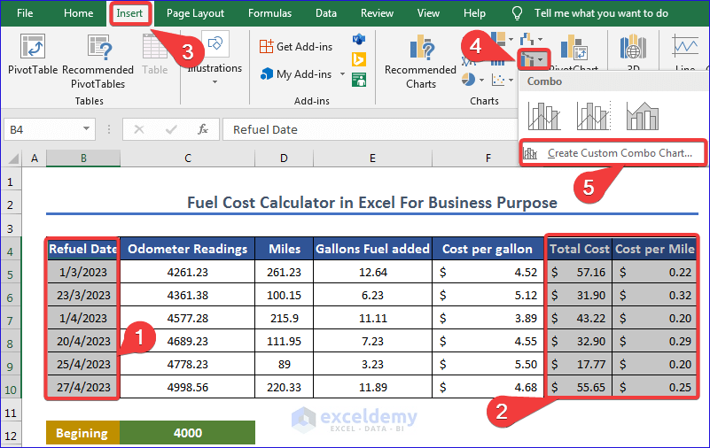Click the PivotTable icon
Screen dimensions: 710x448
pyautogui.click(x=33, y=47)
